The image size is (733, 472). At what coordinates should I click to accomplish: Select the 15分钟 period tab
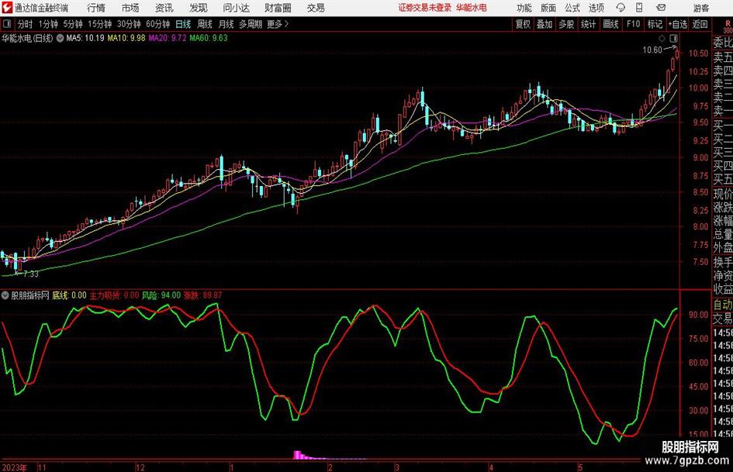click(x=99, y=24)
